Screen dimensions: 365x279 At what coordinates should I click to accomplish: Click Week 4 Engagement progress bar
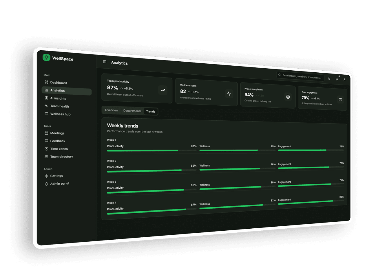(311, 202)
